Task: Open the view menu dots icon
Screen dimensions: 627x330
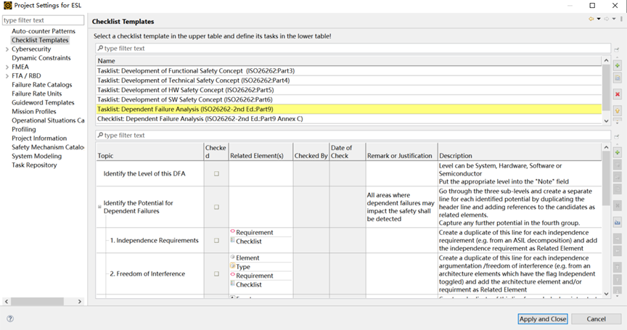Action: 621,19
